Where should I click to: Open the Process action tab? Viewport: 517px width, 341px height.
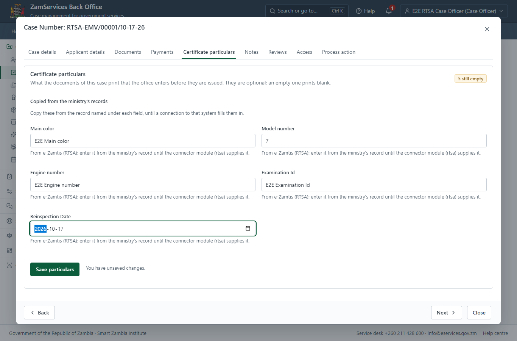pos(339,52)
